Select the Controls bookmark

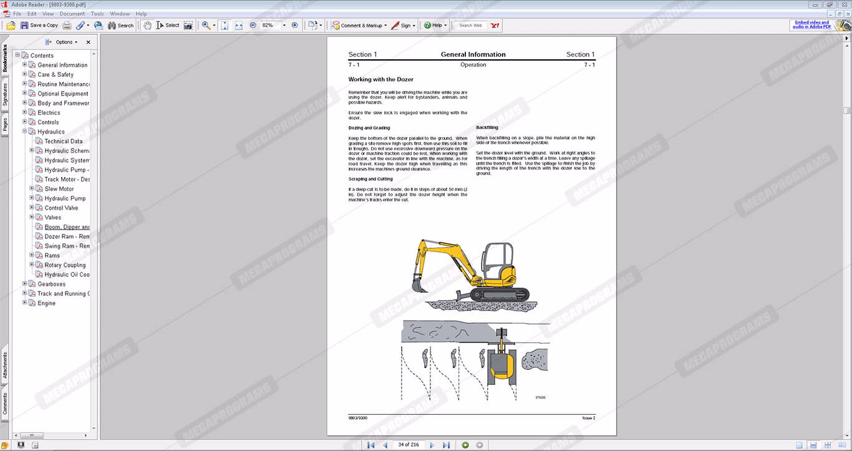(48, 122)
